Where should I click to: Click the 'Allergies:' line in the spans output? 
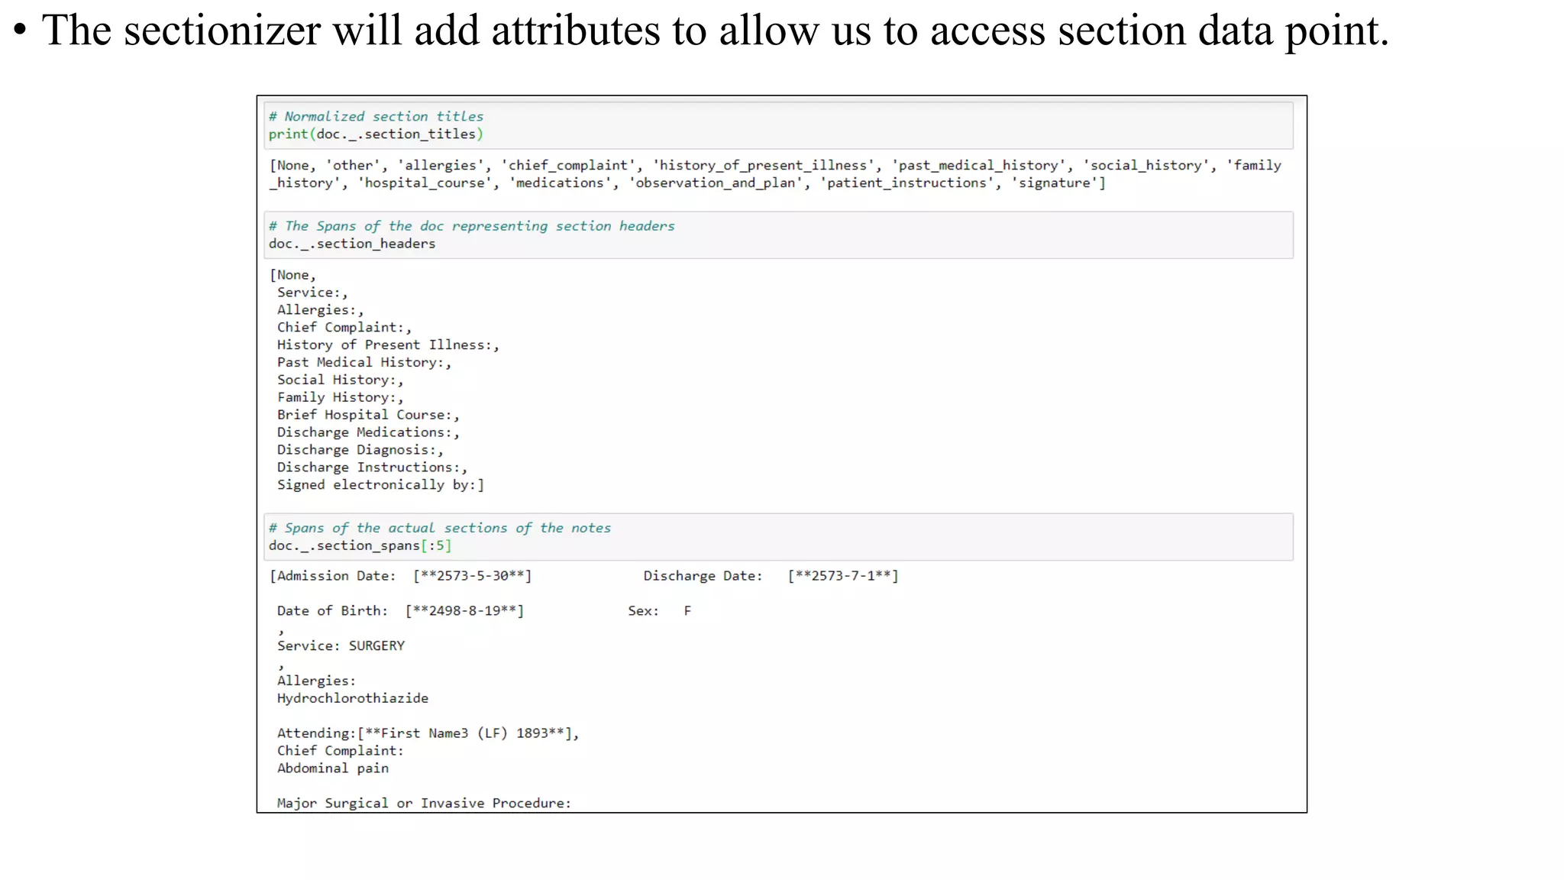(x=316, y=681)
